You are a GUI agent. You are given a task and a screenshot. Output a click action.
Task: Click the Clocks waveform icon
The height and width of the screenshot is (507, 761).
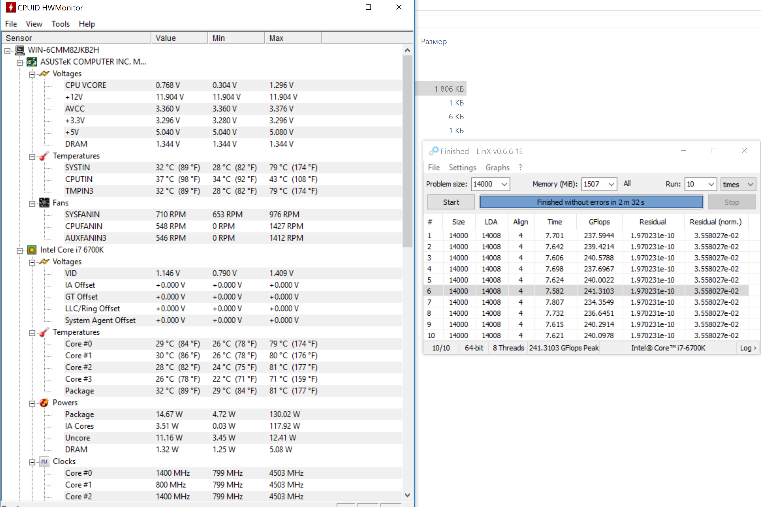[44, 461]
